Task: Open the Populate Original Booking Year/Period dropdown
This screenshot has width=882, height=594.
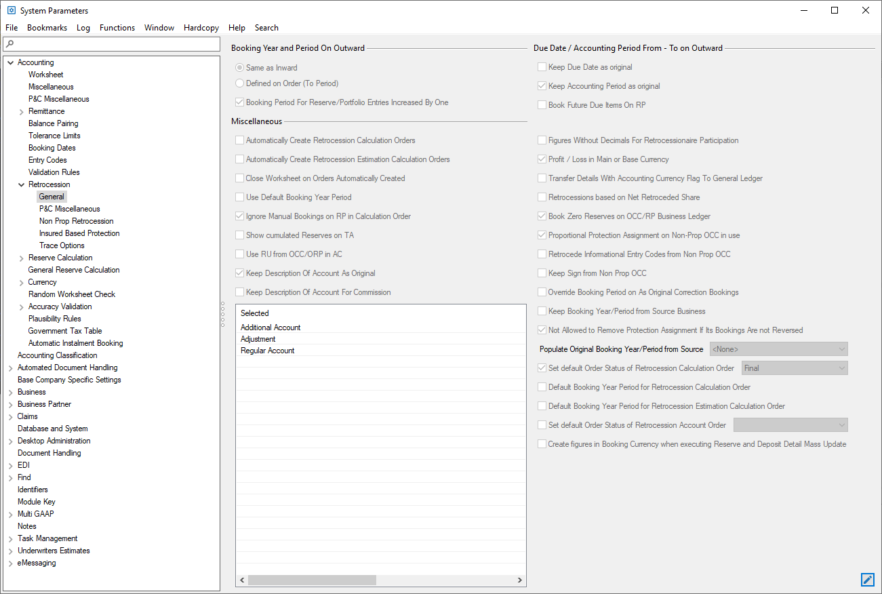Action: (778, 349)
